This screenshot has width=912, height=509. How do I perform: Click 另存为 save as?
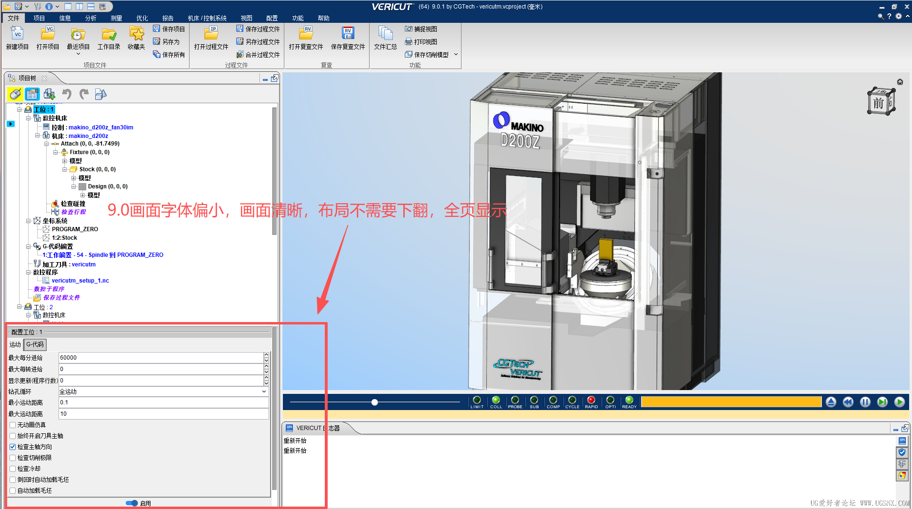pyautogui.click(x=166, y=42)
